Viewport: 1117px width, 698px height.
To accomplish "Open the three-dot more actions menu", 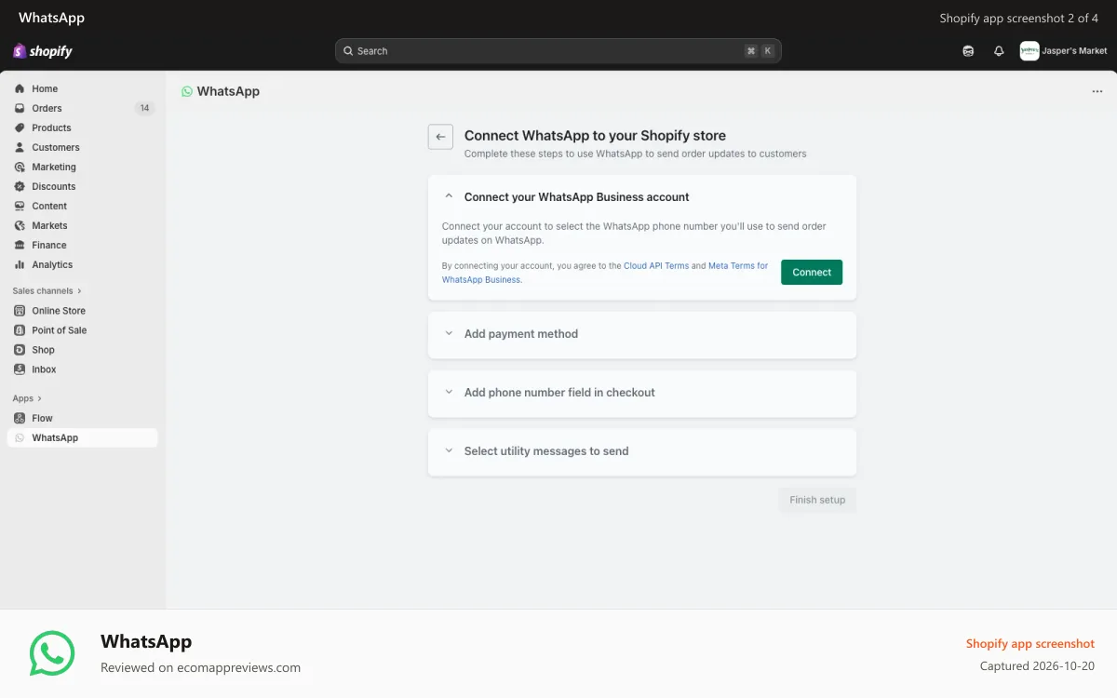I will click(1097, 91).
